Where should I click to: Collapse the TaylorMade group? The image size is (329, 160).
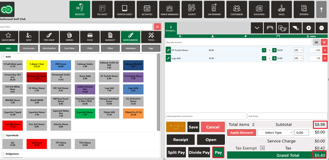[3, 136]
